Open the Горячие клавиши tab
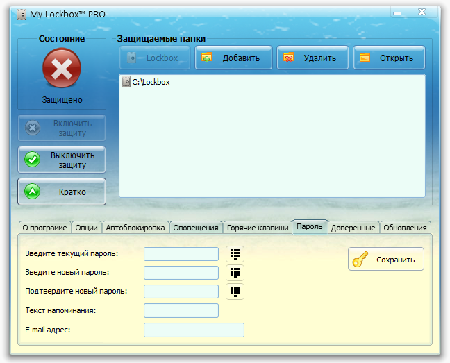The width and height of the screenshot is (450, 363). click(x=258, y=228)
